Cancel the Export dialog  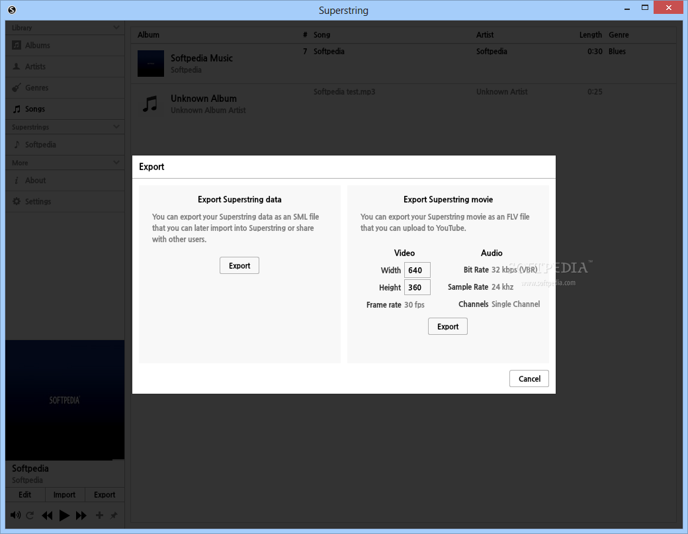coord(529,378)
